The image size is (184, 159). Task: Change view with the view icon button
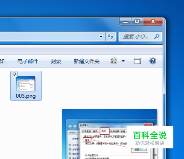(114, 61)
